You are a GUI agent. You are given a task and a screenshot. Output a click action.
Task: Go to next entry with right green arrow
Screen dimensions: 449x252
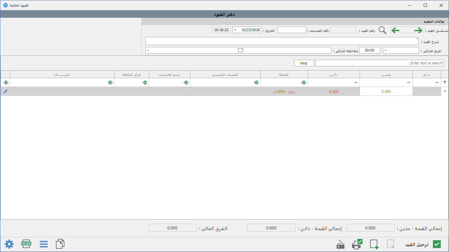[418, 30]
